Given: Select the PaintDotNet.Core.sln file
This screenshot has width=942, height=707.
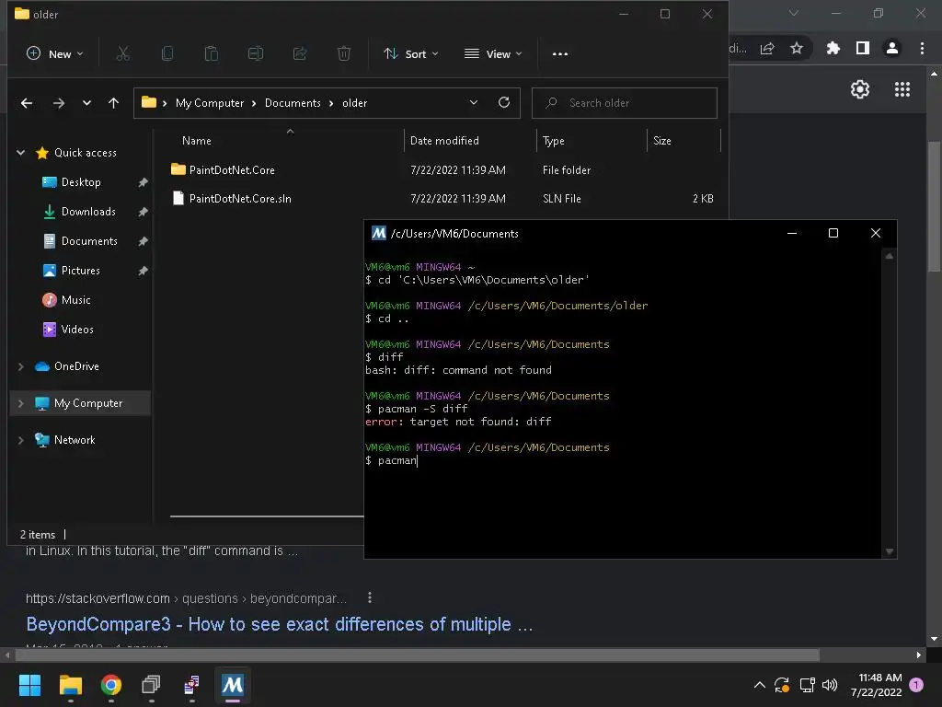Looking at the screenshot, I should tap(240, 199).
